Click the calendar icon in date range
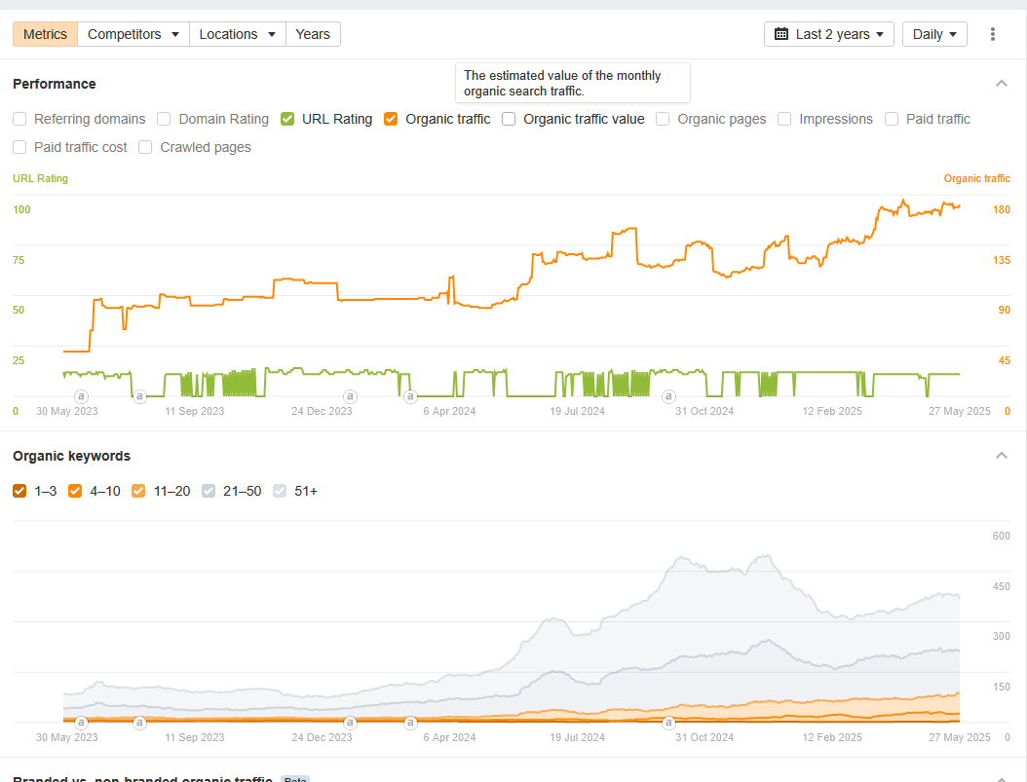This screenshot has height=782, width=1027. tap(781, 34)
